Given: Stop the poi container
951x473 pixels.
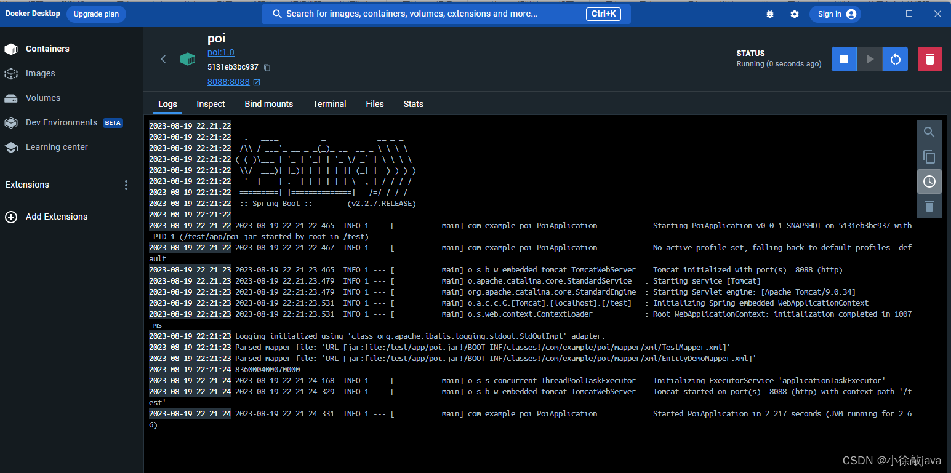Looking at the screenshot, I should click(844, 59).
